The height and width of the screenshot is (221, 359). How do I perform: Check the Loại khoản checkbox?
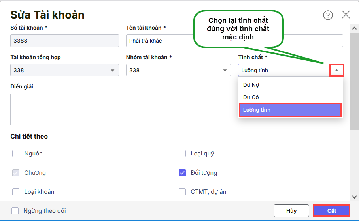[16, 192]
